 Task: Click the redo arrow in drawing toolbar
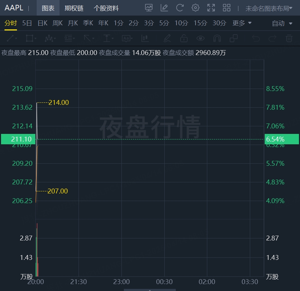coord(272,38)
